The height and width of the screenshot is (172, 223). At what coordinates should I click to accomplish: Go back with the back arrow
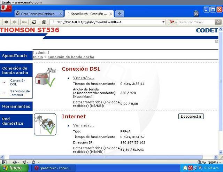(6, 22)
